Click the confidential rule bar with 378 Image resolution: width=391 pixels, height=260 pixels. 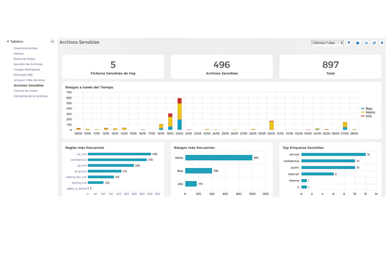pos(117,160)
